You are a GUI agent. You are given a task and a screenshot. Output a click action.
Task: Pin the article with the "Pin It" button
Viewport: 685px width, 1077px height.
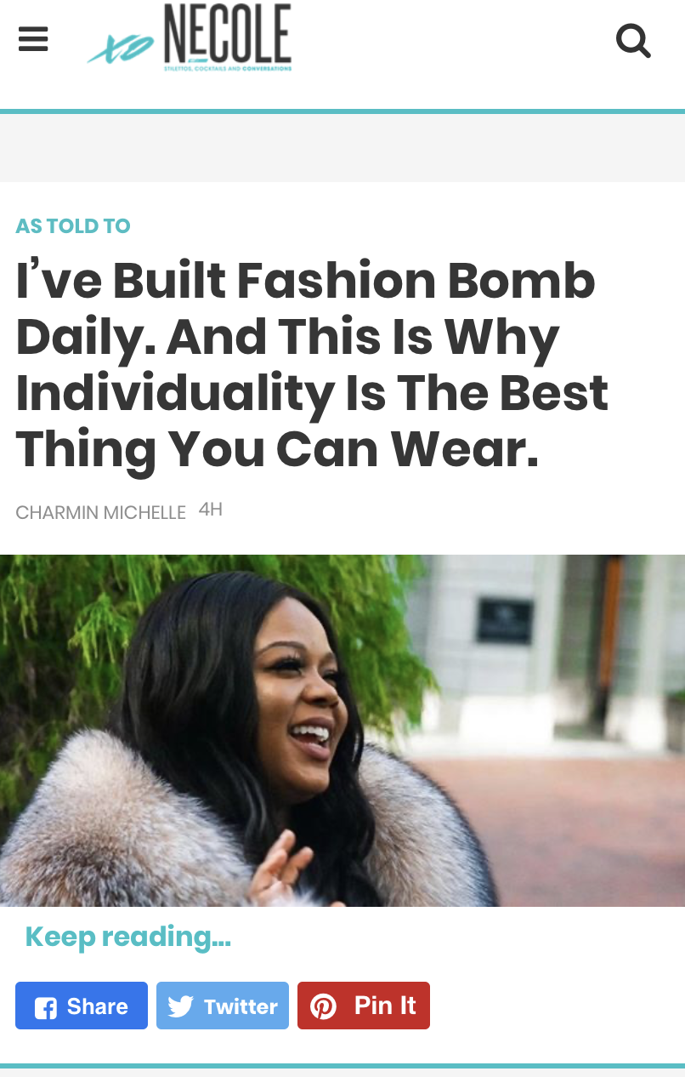click(x=364, y=1006)
